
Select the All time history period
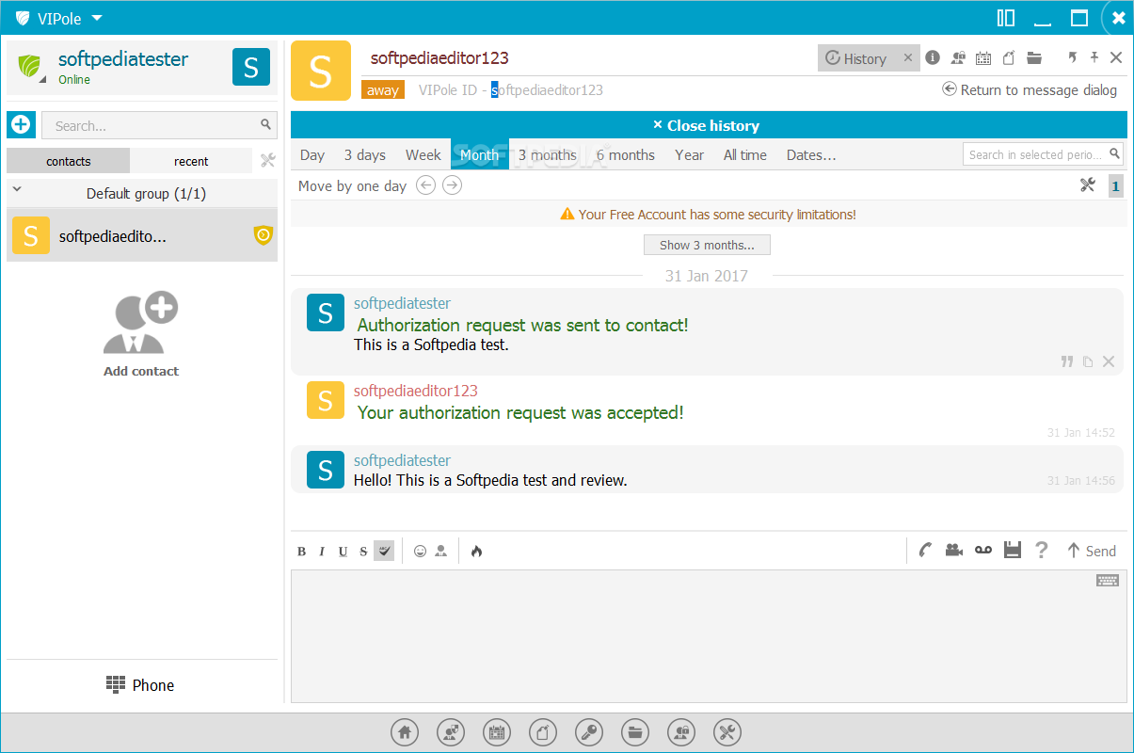tap(745, 155)
